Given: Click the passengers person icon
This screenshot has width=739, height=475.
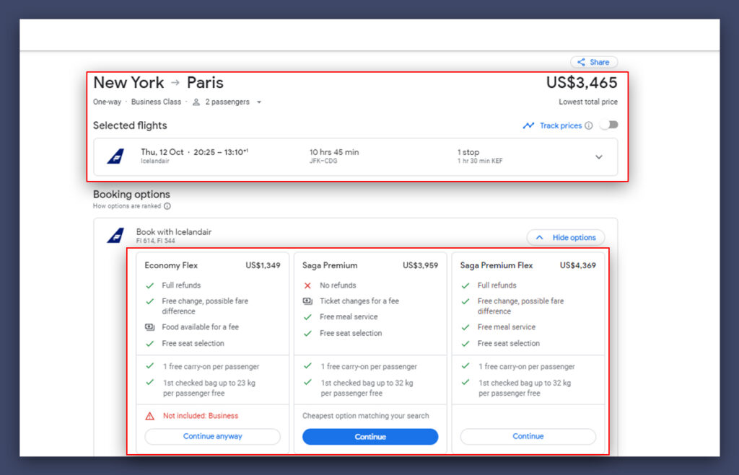Looking at the screenshot, I should 195,102.
